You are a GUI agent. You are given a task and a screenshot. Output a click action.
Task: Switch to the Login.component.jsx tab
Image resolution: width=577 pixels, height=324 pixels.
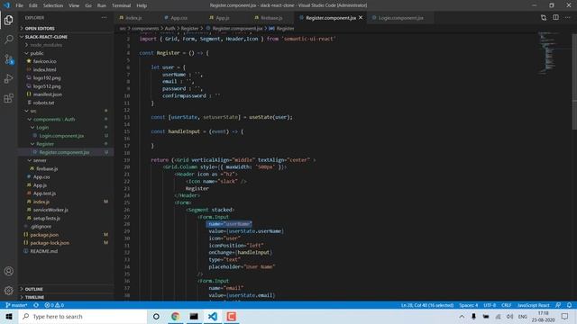pyautogui.click(x=400, y=18)
